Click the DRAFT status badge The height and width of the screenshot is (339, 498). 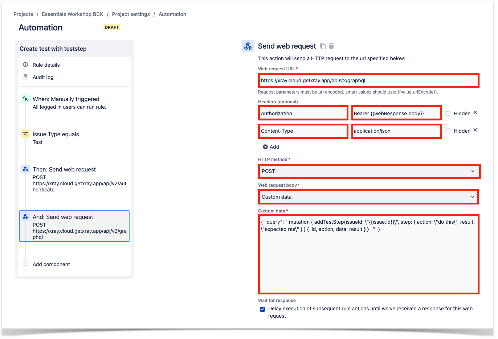(112, 27)
